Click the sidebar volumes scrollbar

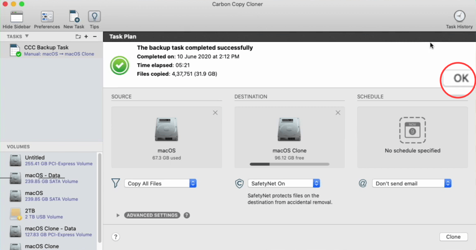100,198
